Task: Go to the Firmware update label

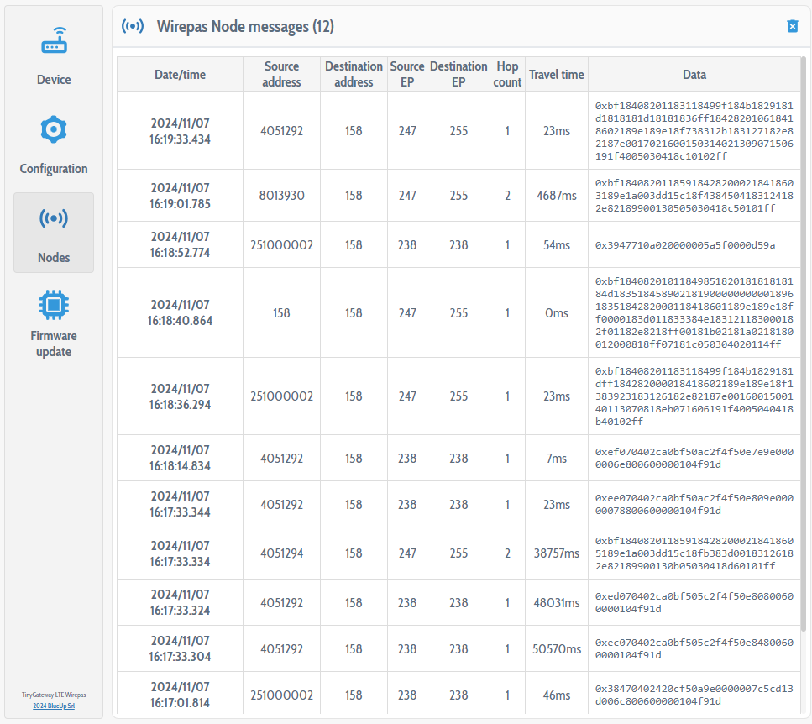Action: [x=54, y=344]
